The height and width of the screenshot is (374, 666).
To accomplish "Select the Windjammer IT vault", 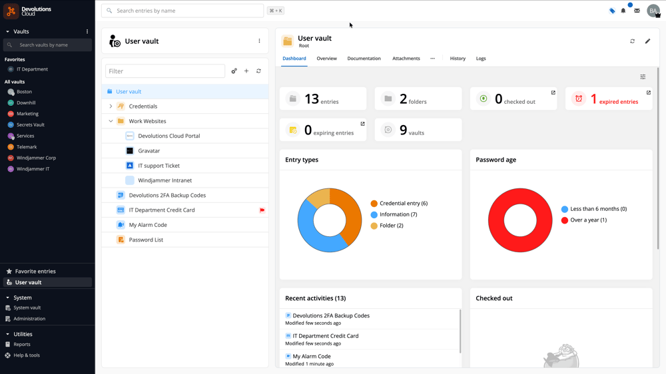I will click(33, 169).
